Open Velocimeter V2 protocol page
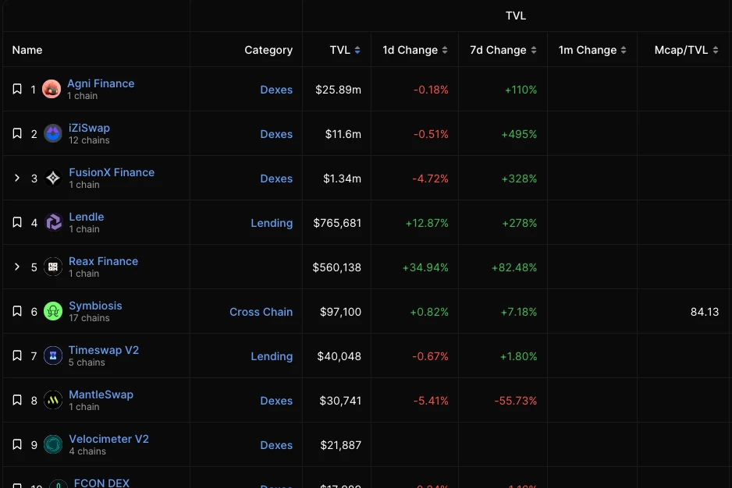Screen dimensions: 732x488 (x=108, y=439)
